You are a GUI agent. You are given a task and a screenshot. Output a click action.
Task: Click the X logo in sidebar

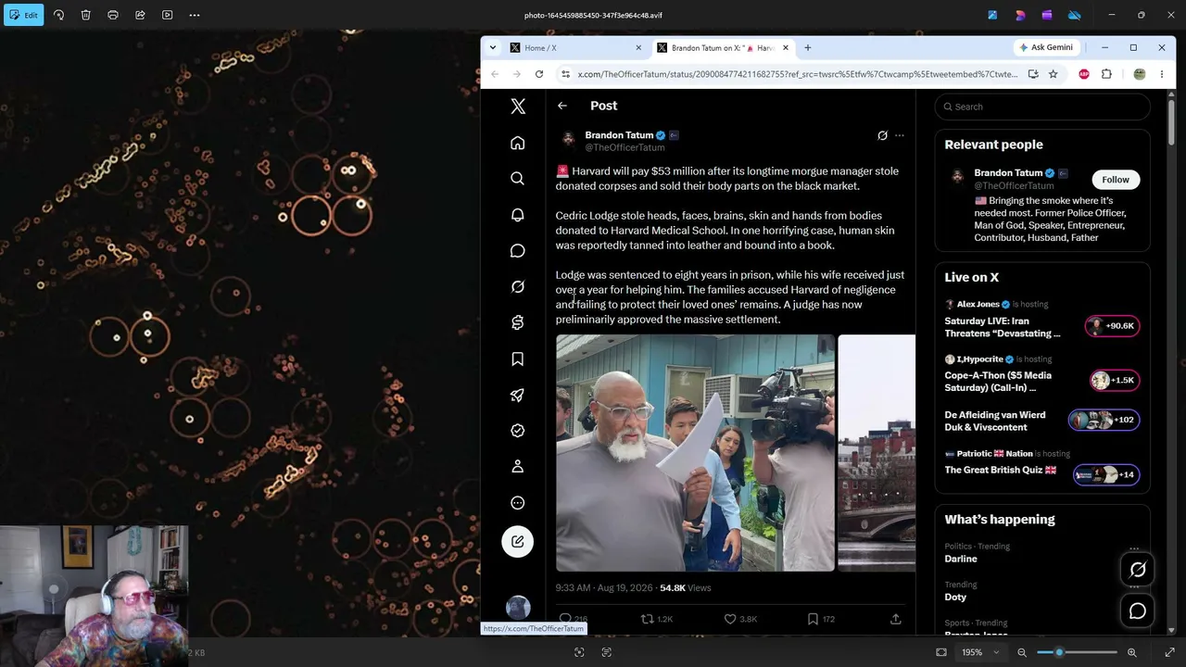(518, 107)
